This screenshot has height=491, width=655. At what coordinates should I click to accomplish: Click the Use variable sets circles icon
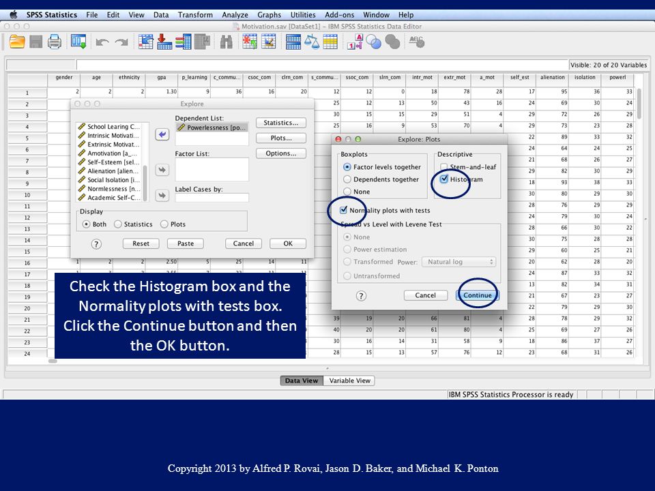point(373,42)
